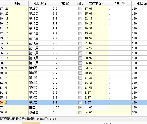147x124 pixels.
Task: Click the 底标高(m) column header
Action: 96,4
